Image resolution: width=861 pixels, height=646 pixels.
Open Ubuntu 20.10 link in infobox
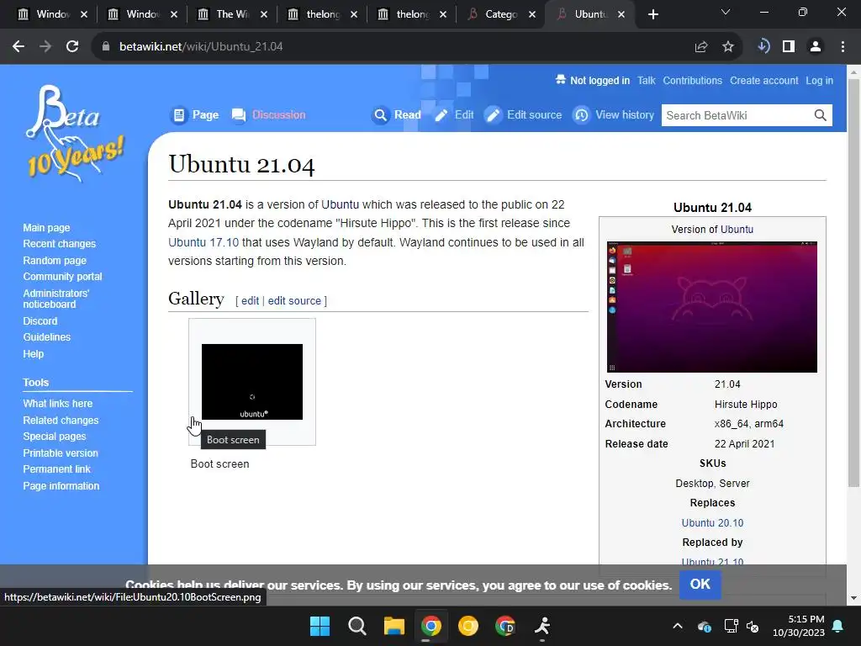click(x=712, y=523)
